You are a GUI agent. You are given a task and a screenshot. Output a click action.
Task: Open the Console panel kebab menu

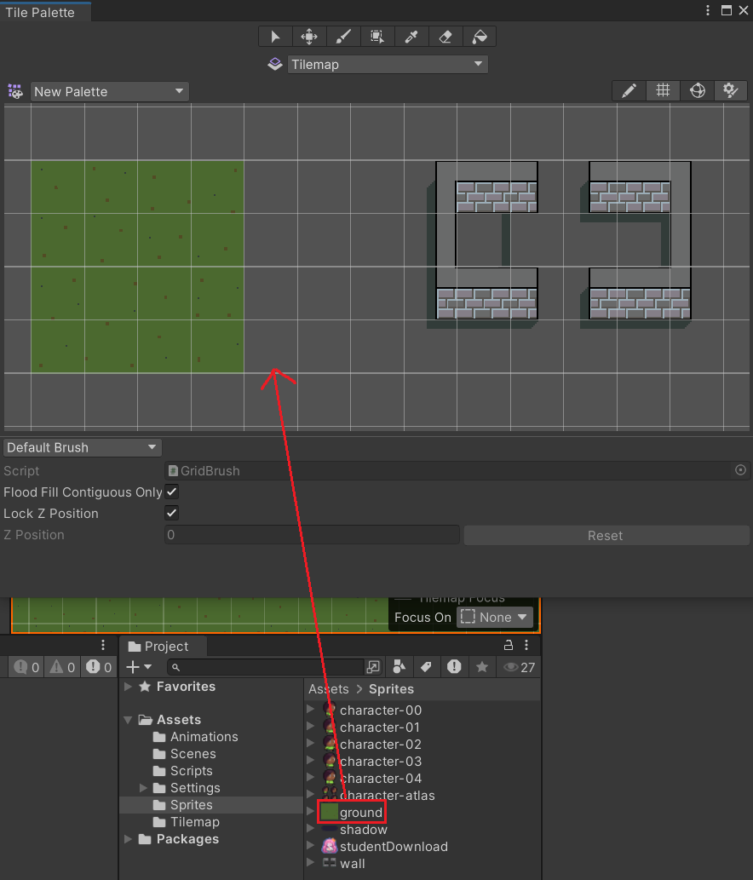103,646
